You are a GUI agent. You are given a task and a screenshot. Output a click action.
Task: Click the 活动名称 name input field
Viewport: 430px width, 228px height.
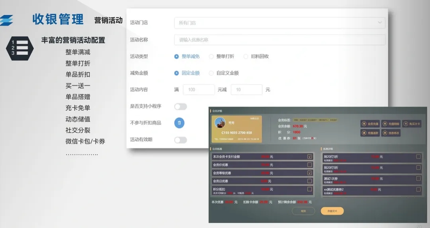coord(279,40)
